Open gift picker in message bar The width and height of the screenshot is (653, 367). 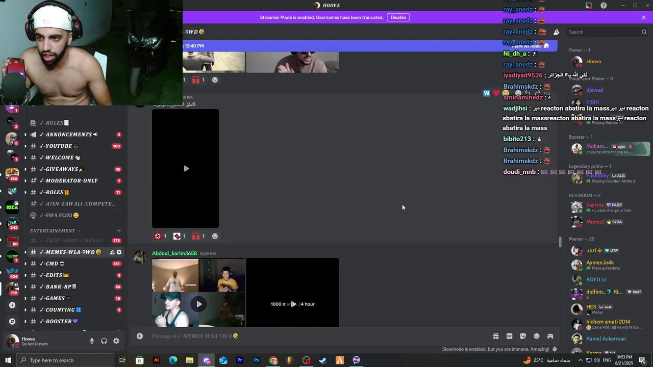coord(495,336)
